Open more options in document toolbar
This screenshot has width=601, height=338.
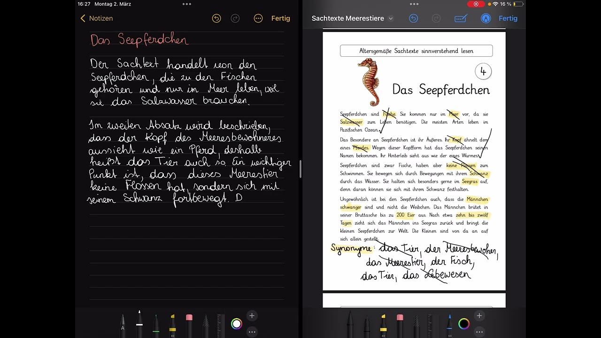(x=479, y=331)
